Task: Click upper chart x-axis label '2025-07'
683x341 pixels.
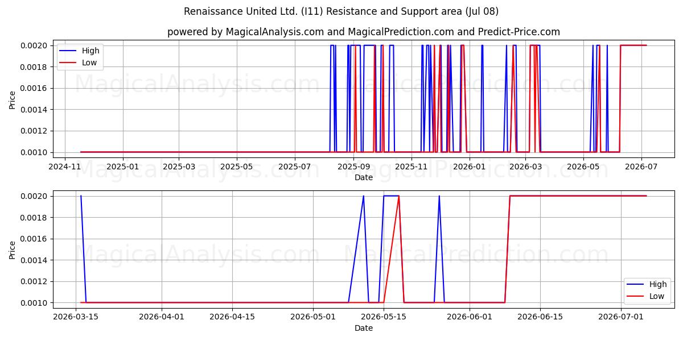Action: [x=294, y=167]
